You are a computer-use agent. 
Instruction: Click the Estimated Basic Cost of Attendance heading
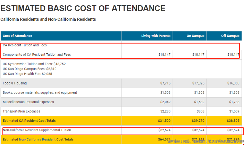(83, 8)
